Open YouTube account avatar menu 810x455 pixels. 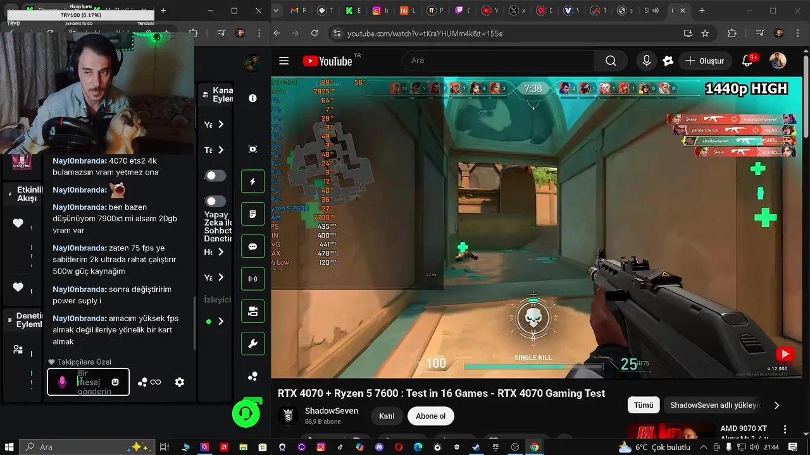pyautogui.click(x=778, y=61)
